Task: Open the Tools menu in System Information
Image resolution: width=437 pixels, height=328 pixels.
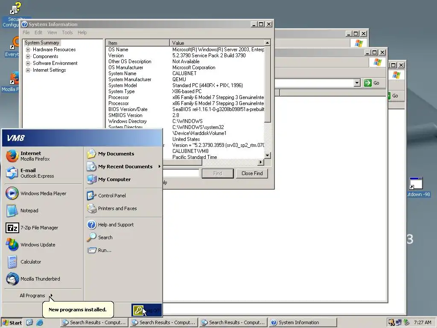Action: [x=67, y=32]
